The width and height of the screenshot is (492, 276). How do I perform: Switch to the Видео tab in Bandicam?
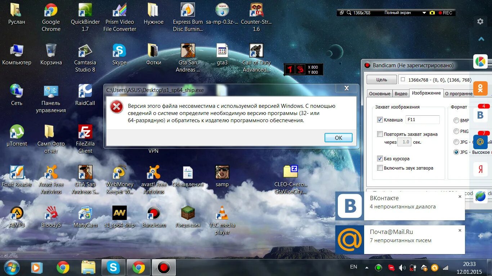(x=401, y=93)
